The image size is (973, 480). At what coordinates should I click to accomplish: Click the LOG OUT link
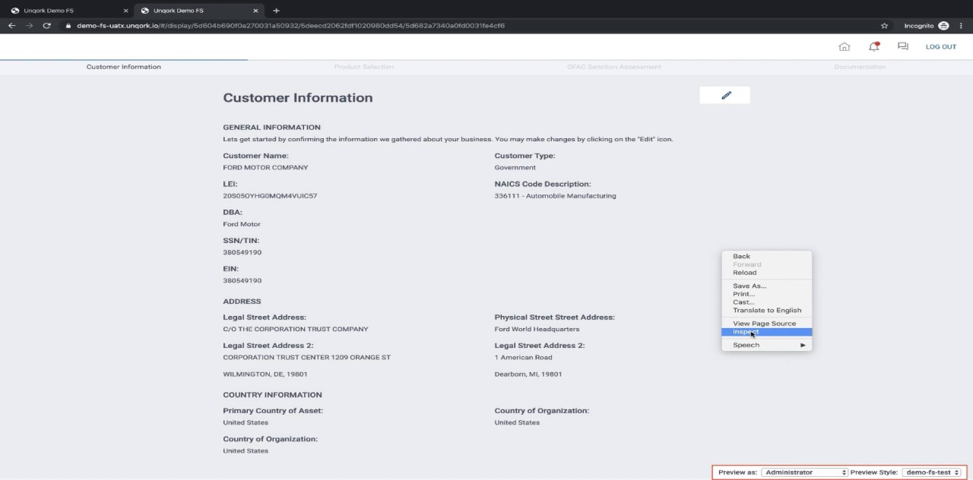pyautogui.click(x=940, y=47)
